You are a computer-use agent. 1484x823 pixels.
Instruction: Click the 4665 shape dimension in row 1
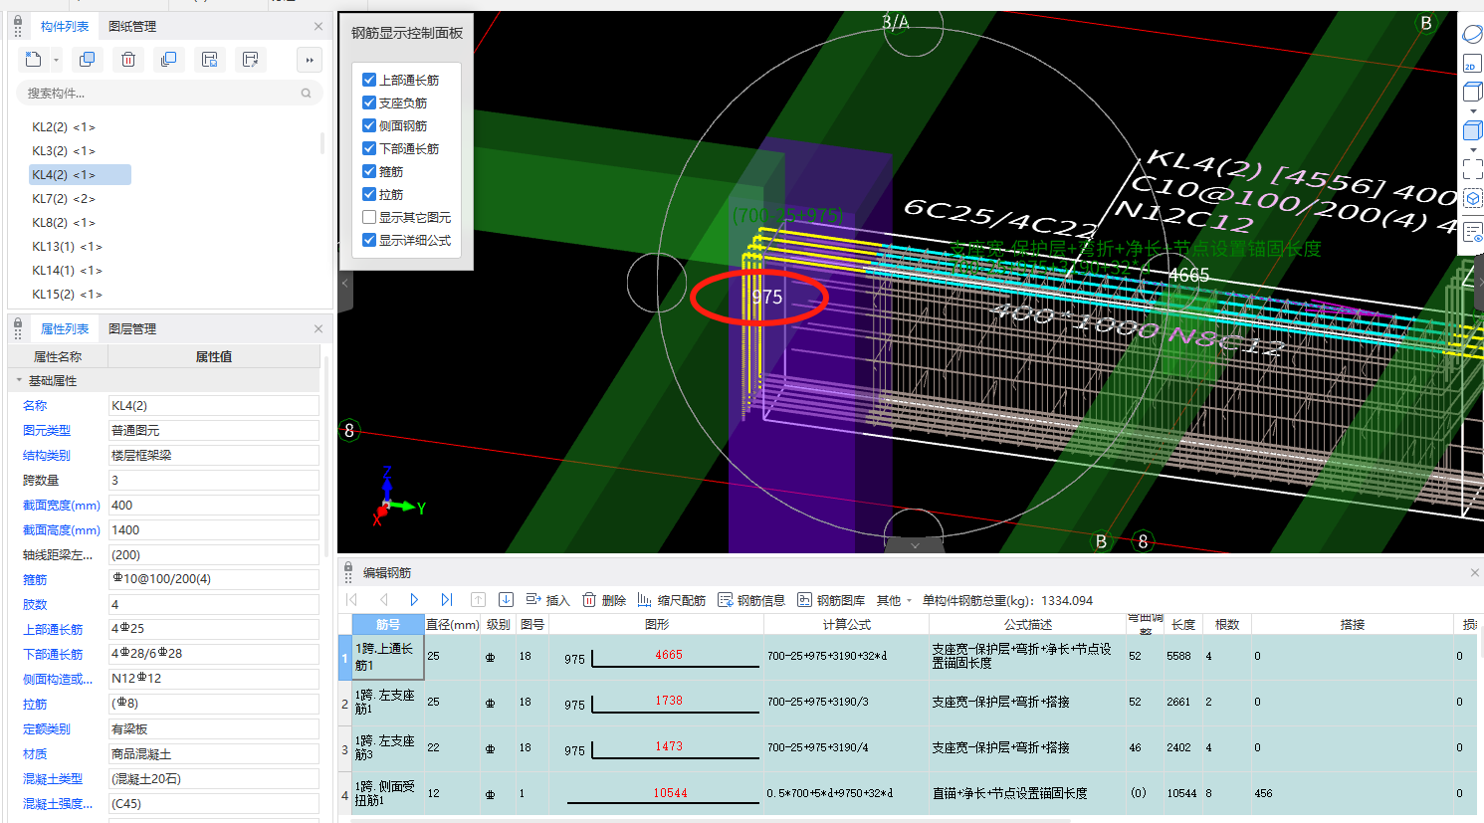tap(669, 655)
